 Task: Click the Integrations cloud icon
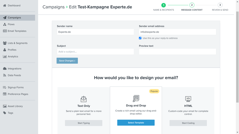click(5, 69)
